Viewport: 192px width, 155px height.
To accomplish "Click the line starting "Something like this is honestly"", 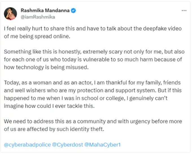I will click(x=94, y=52).
